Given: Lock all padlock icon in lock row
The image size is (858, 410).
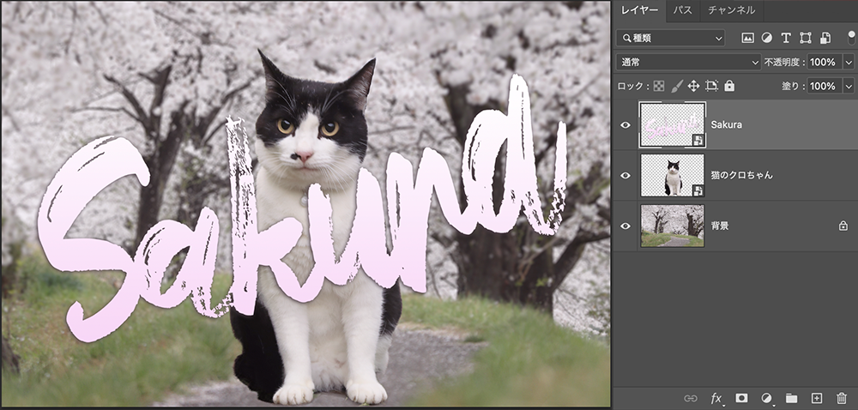Looking at the screenshot, I should pos(729,86).
